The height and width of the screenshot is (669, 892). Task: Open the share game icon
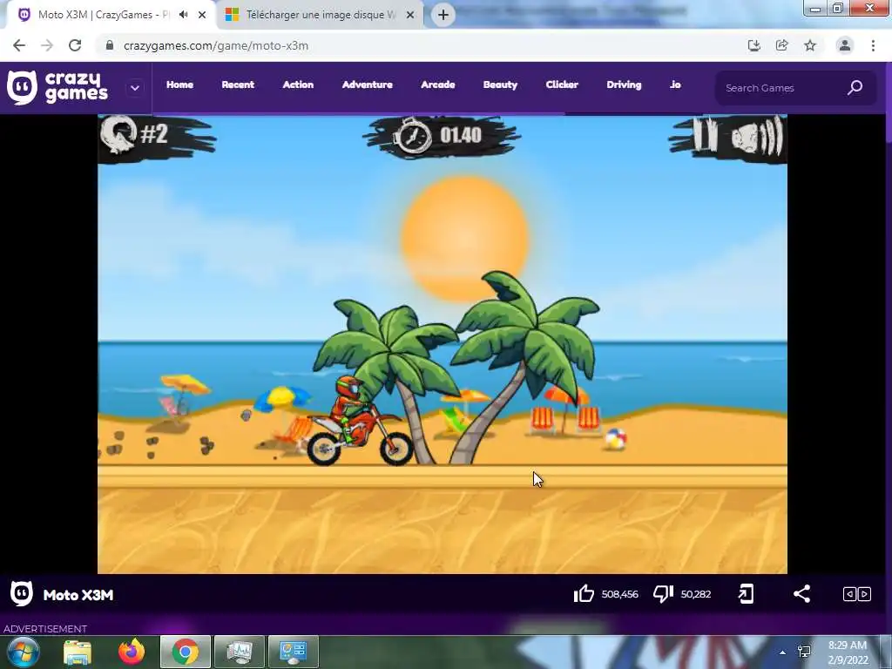pyautogui.click(x=801, y=594)
